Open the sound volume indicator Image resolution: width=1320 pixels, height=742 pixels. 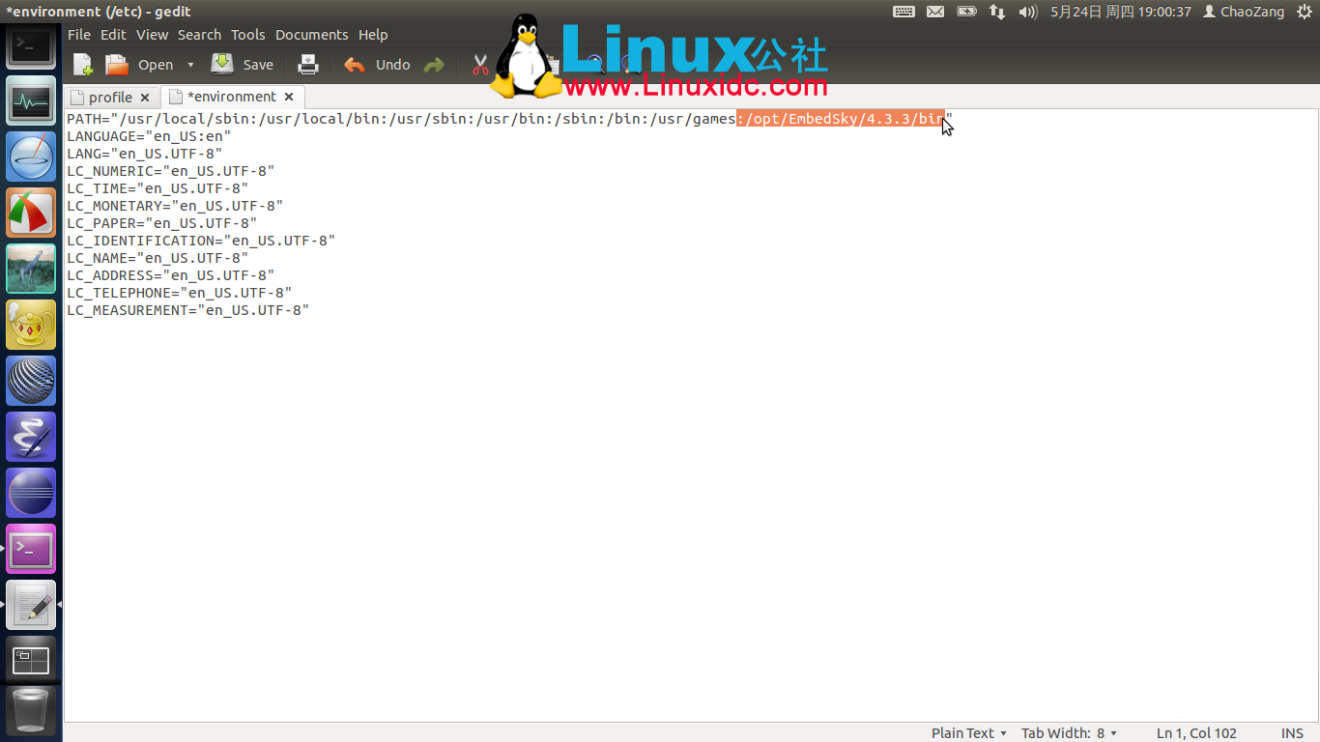[x=1028, y=12]
